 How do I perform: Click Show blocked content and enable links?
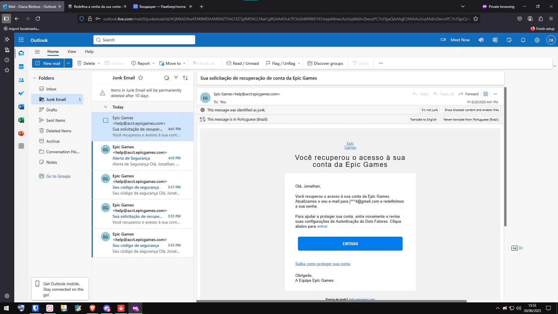coord(471,110)
